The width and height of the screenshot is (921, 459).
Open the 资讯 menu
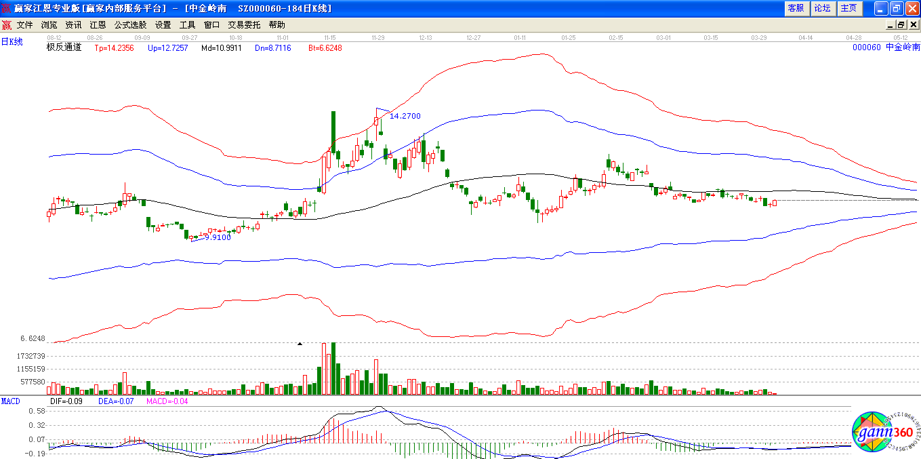73,24
